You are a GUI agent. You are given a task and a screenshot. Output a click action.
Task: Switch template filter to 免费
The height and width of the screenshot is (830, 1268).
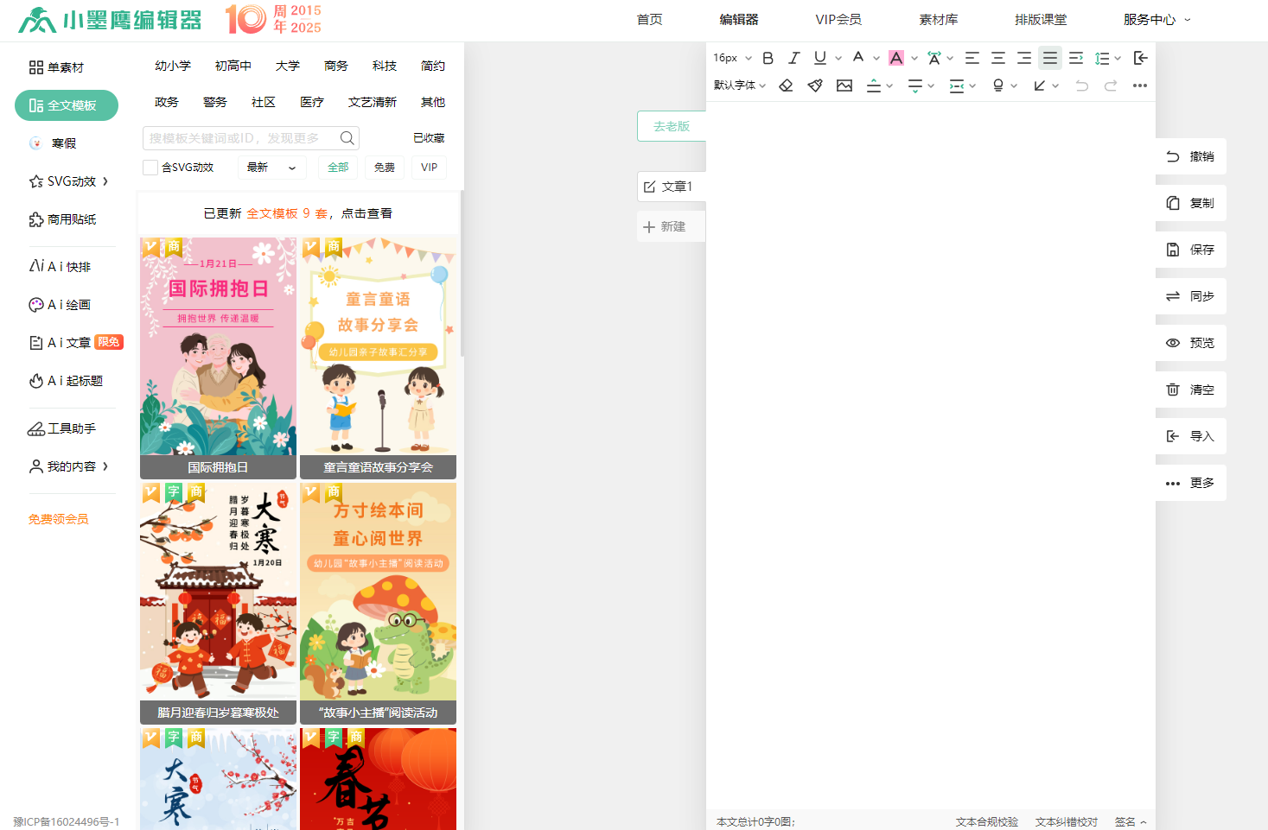[x=384, y=167]
